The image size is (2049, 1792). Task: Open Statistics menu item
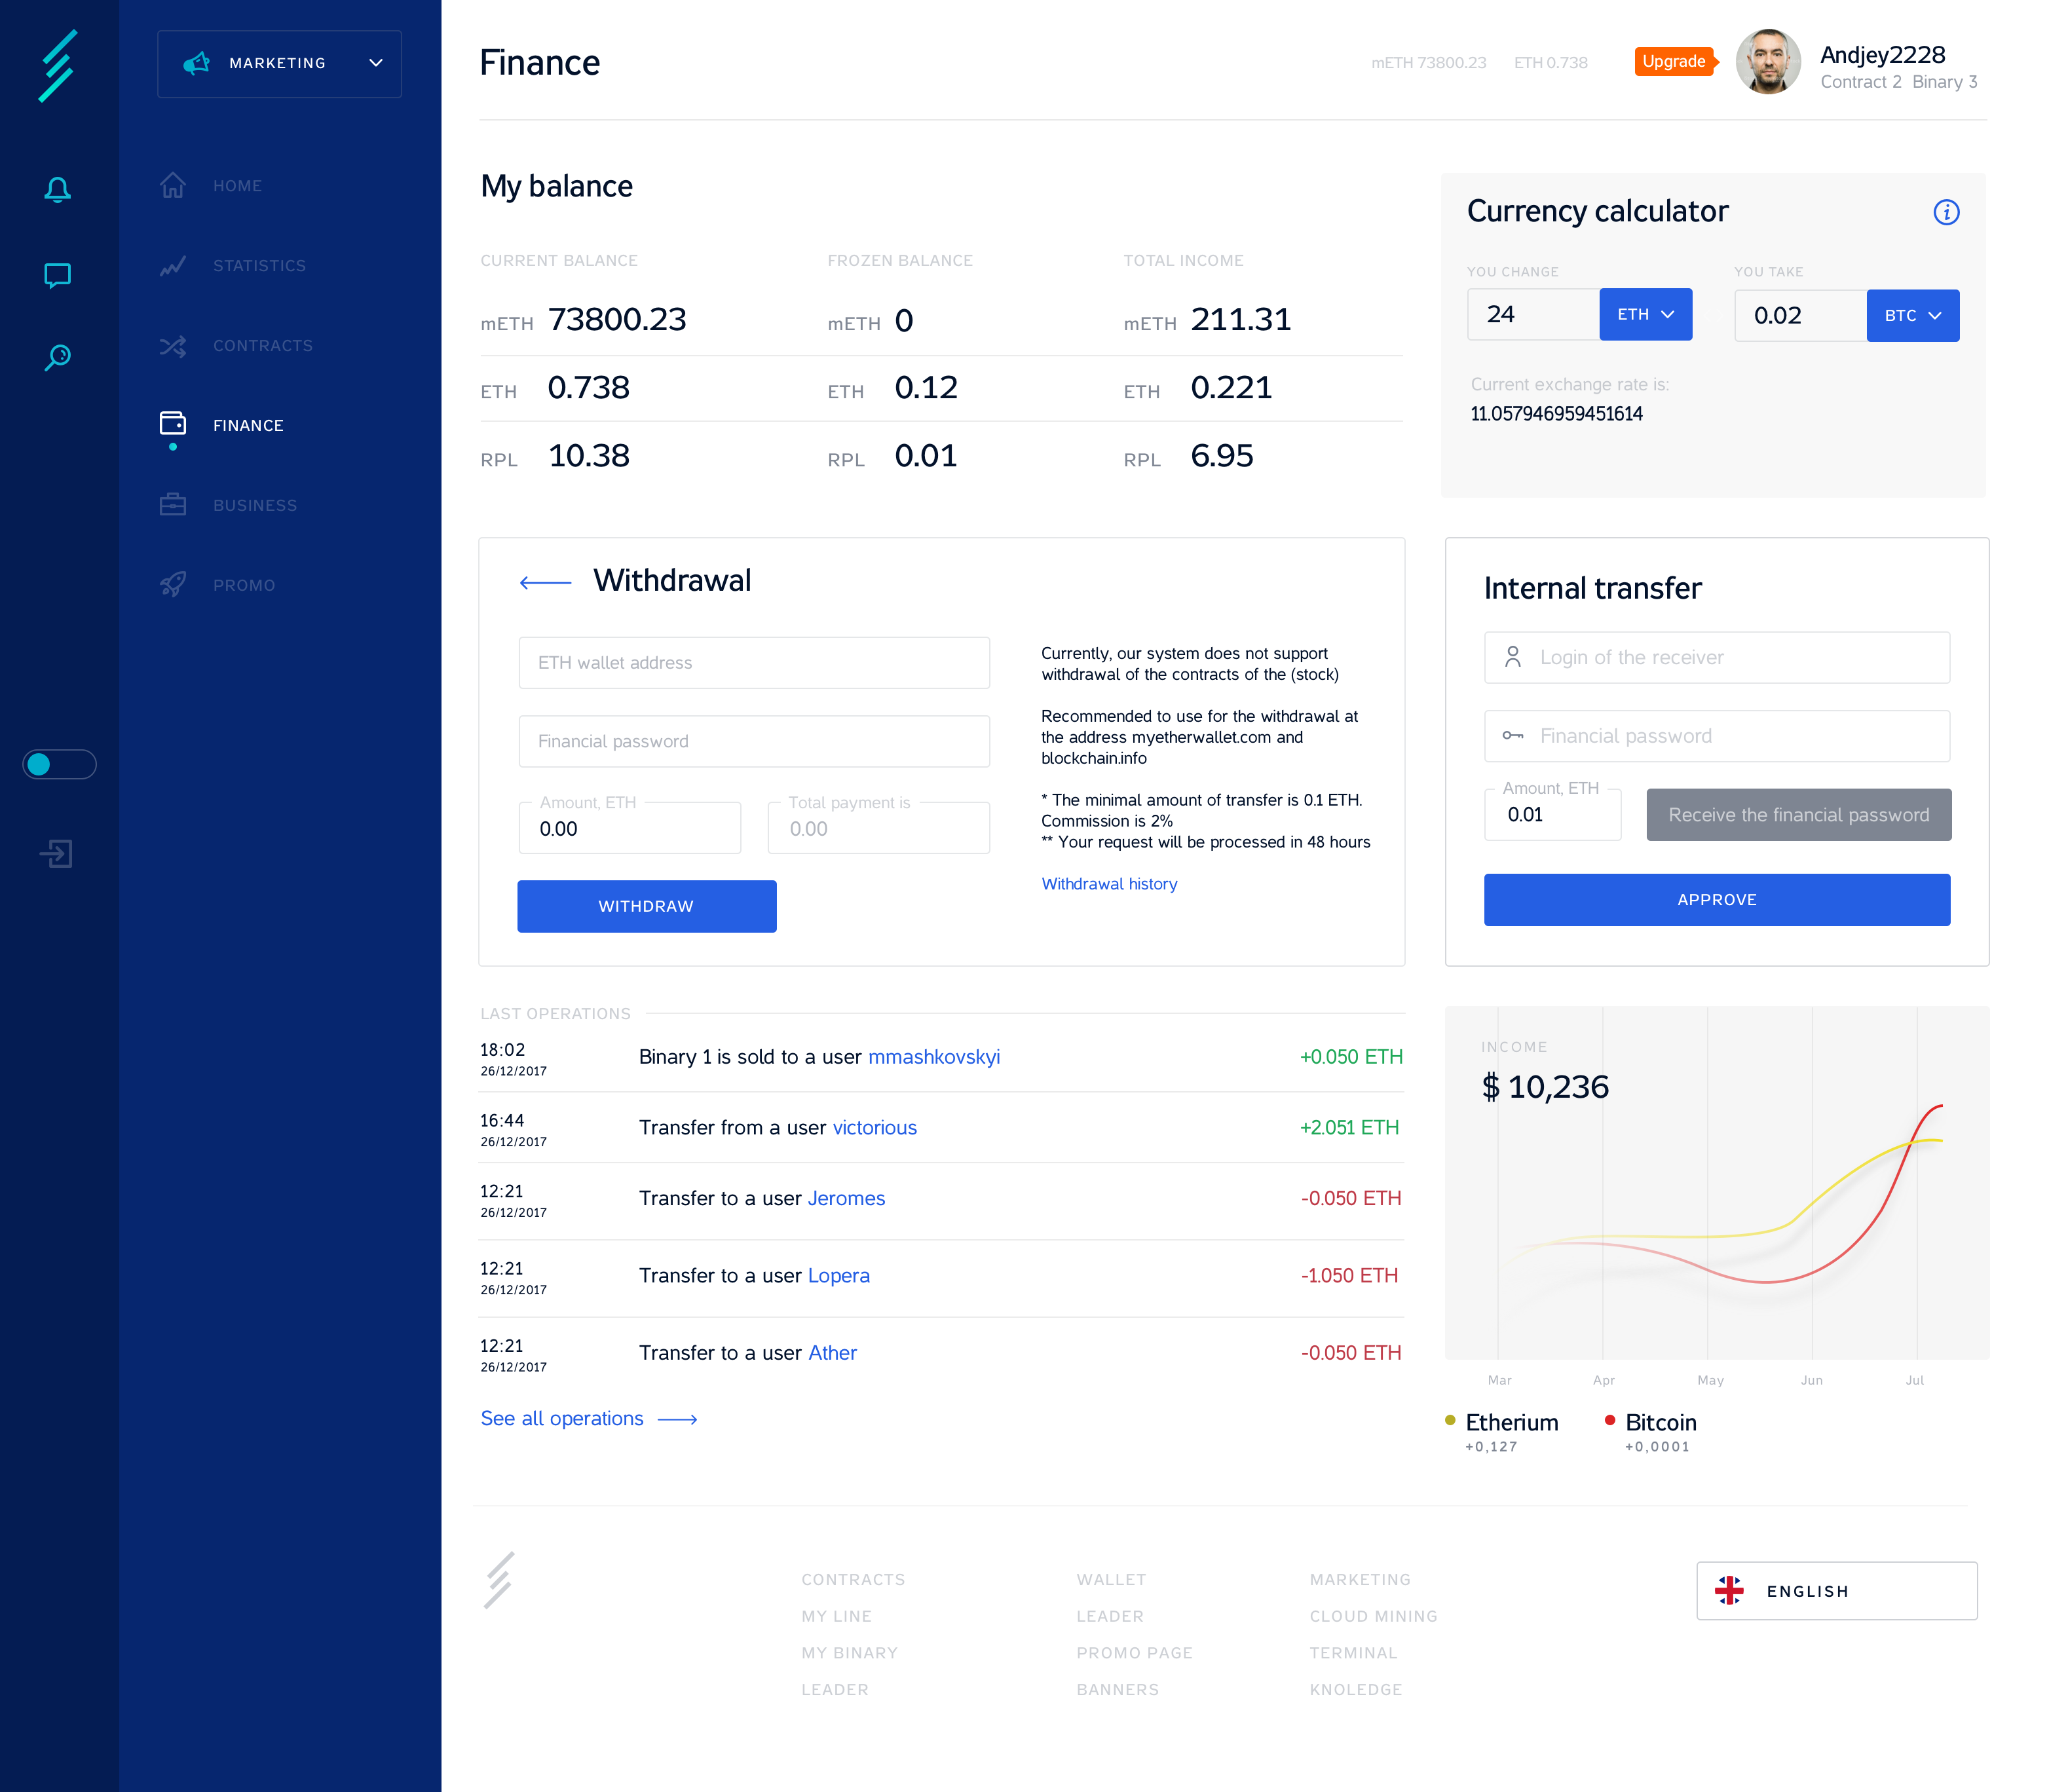(x=259, y=266)
